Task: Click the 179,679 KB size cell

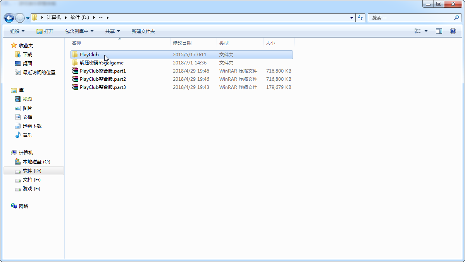Action: [x=279, y=87]
